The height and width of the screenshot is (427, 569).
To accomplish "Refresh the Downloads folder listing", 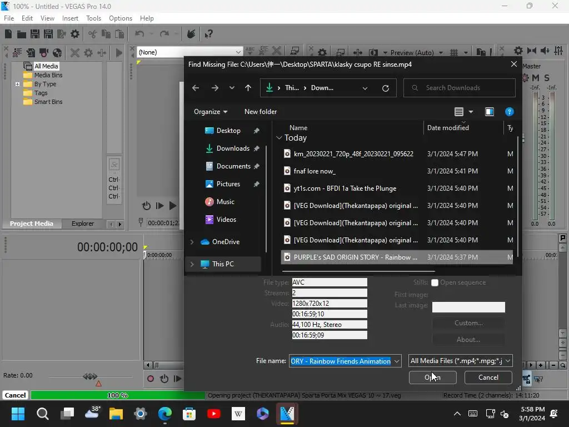I will (x=386, y=88).
